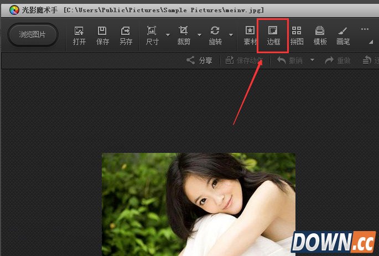The height and width of the screenshot is (256, 379).
Task: Select the 另存 (Save As) icon
Action: [126, 35]
